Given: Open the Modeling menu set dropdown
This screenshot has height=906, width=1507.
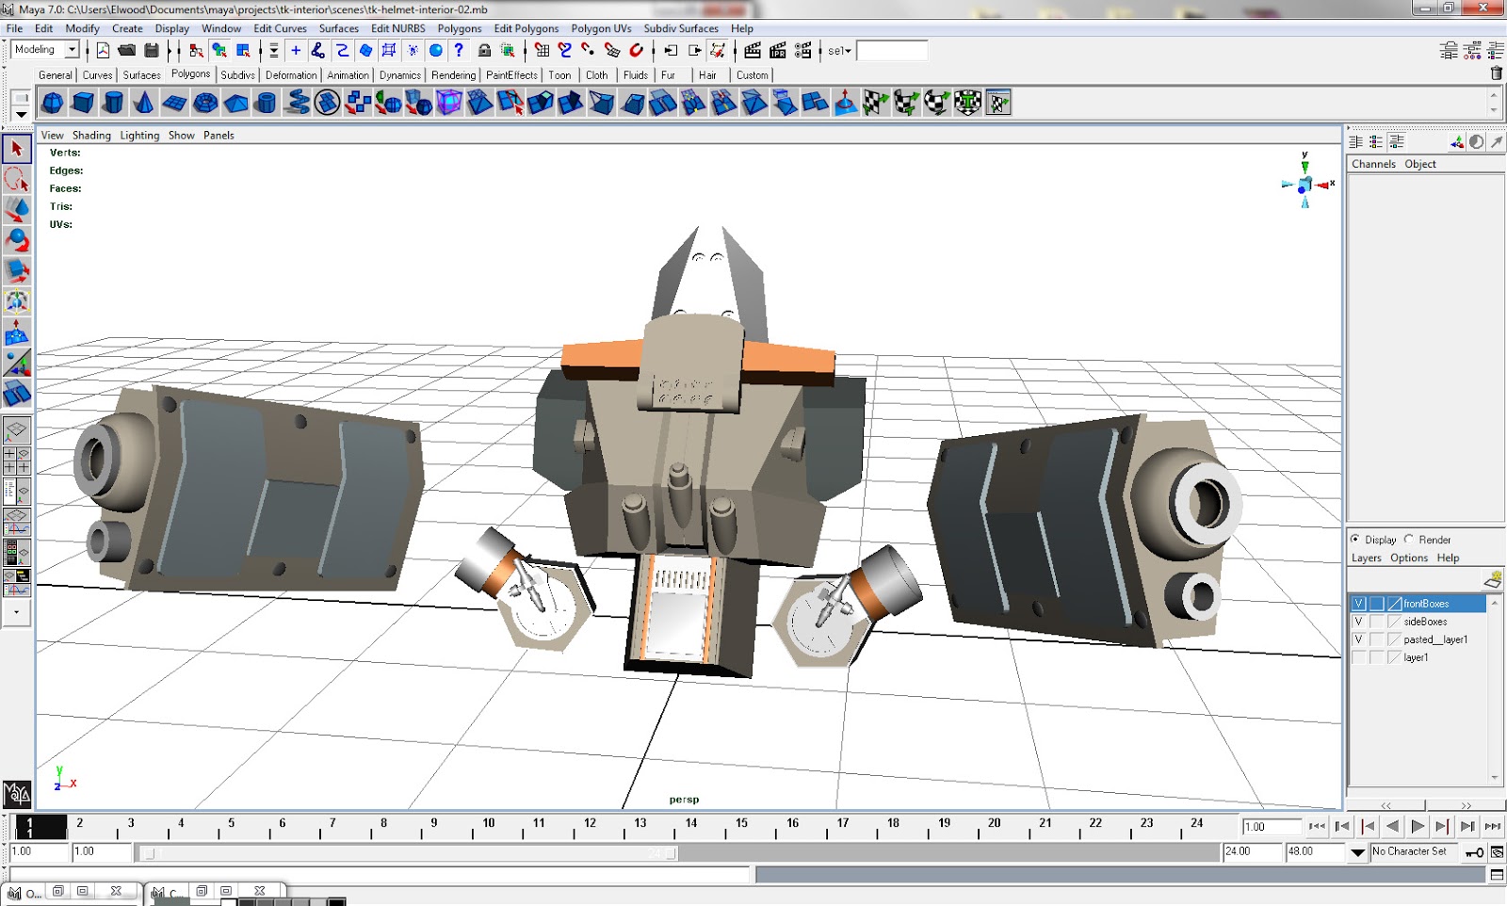Looking at the screenshot, I should (72, 50).
